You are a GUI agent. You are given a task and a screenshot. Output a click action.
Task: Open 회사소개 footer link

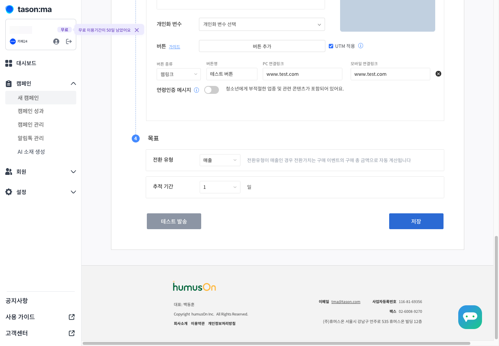(x=180, y=324)
